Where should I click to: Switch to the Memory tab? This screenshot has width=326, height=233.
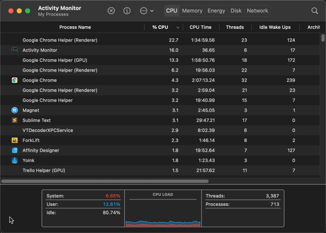192,11
